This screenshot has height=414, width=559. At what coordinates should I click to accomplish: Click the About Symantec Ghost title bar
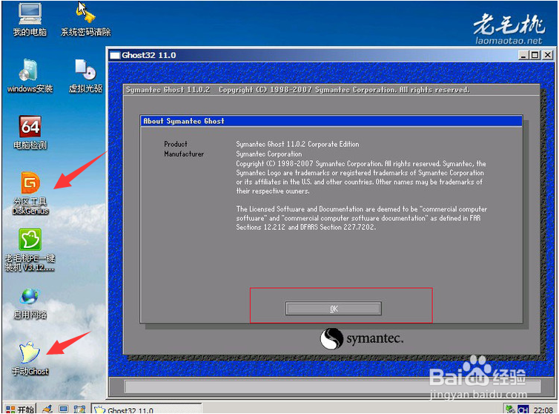click(331, 121)
